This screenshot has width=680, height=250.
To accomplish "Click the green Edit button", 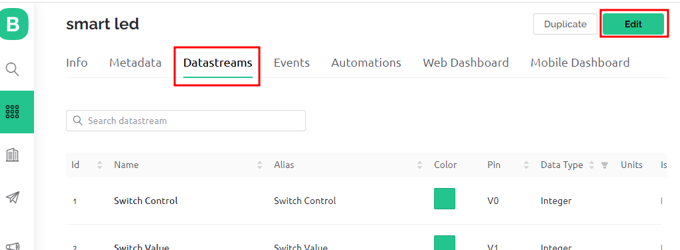I will pyautogui.click(x=633, y=24).
